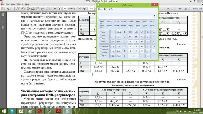Click the Windows Start button
Viewport: 203px width, 114px height.
[3, 111]
